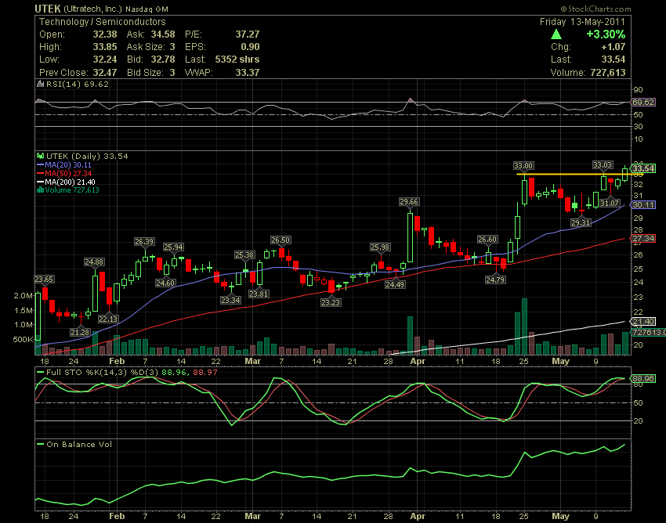Image resolution: width=666 pixels, height=523 pixels.
Task: Click the 24.49 low price annotation
Action: [x=395, y=285]
